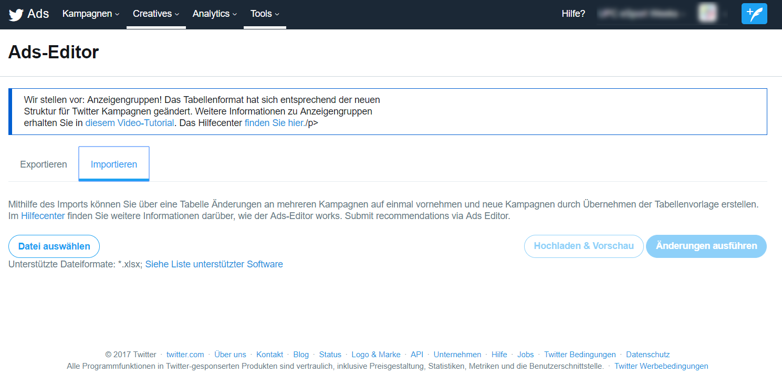Image resolution: width=782 pixels, height=384 pixels.
Task: Click the Ads-Editor page heading
Action: pos(54,52)
